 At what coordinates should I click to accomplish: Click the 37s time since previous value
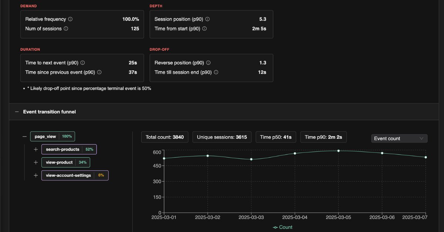pyautogui.click(x=133, y=73)
